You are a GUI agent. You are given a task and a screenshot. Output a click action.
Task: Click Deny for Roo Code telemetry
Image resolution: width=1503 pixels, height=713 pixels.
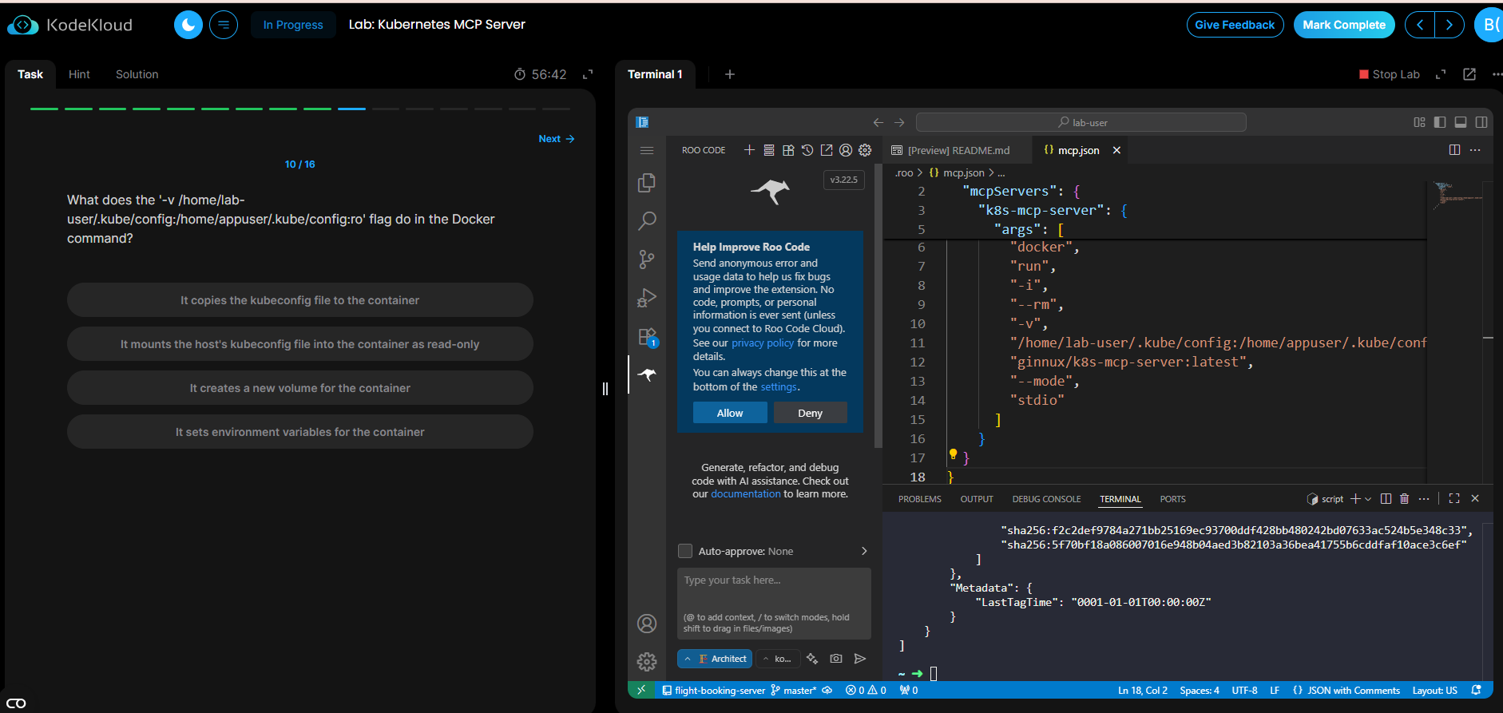coord(810,413)
